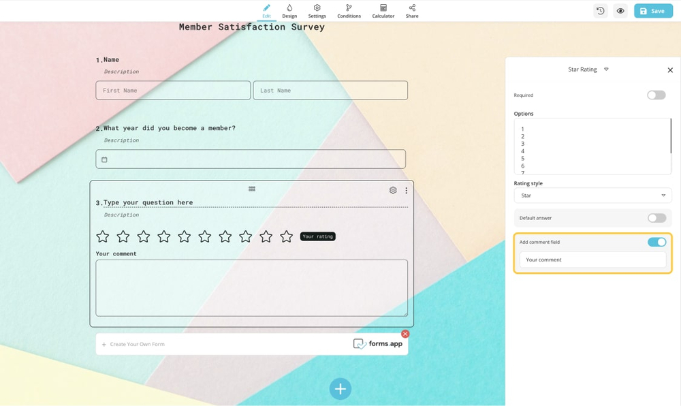Image resolution: width=681 pixels, height=406 pixels.
Task: Close the Star Rating settings panel
Action: pos(670,70)
